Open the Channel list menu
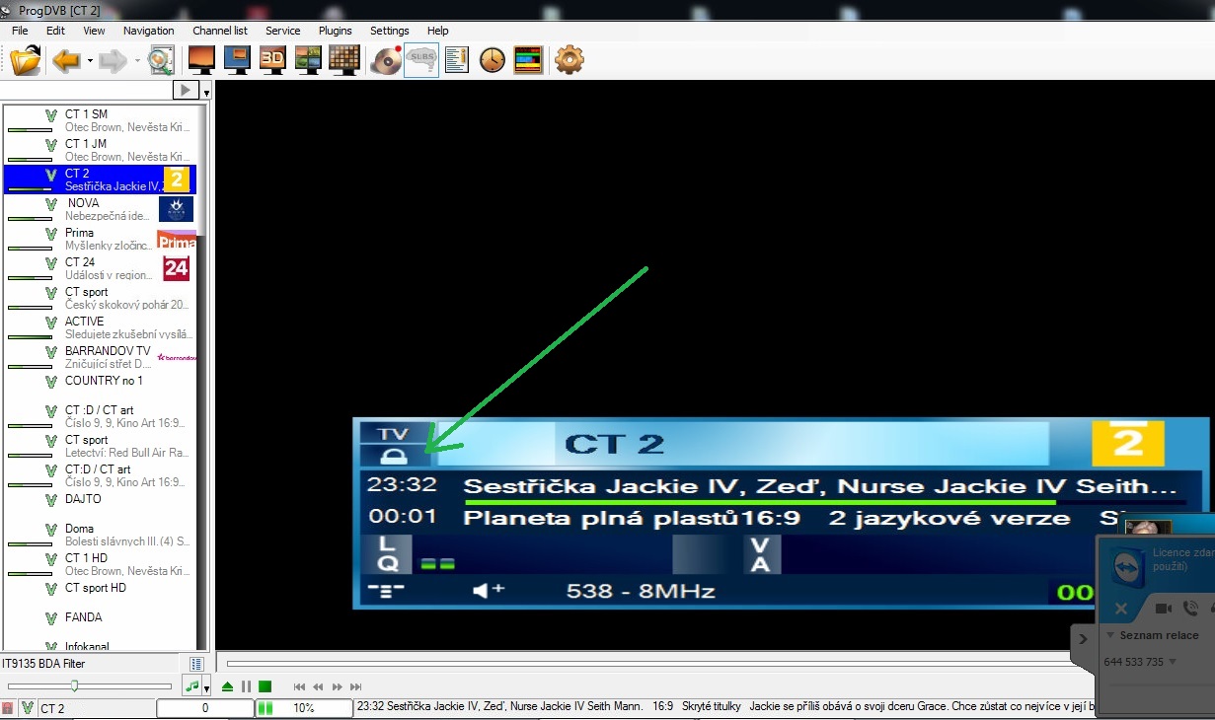The image size is (1215, 720). (x=220, y=31)
